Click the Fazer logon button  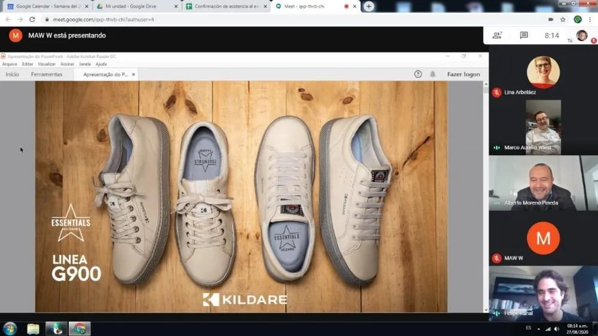pyautogui.click(x=463, y=74)
